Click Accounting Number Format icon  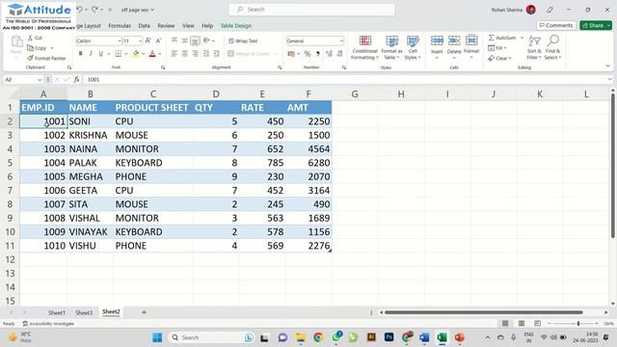[x=291, y=54]
